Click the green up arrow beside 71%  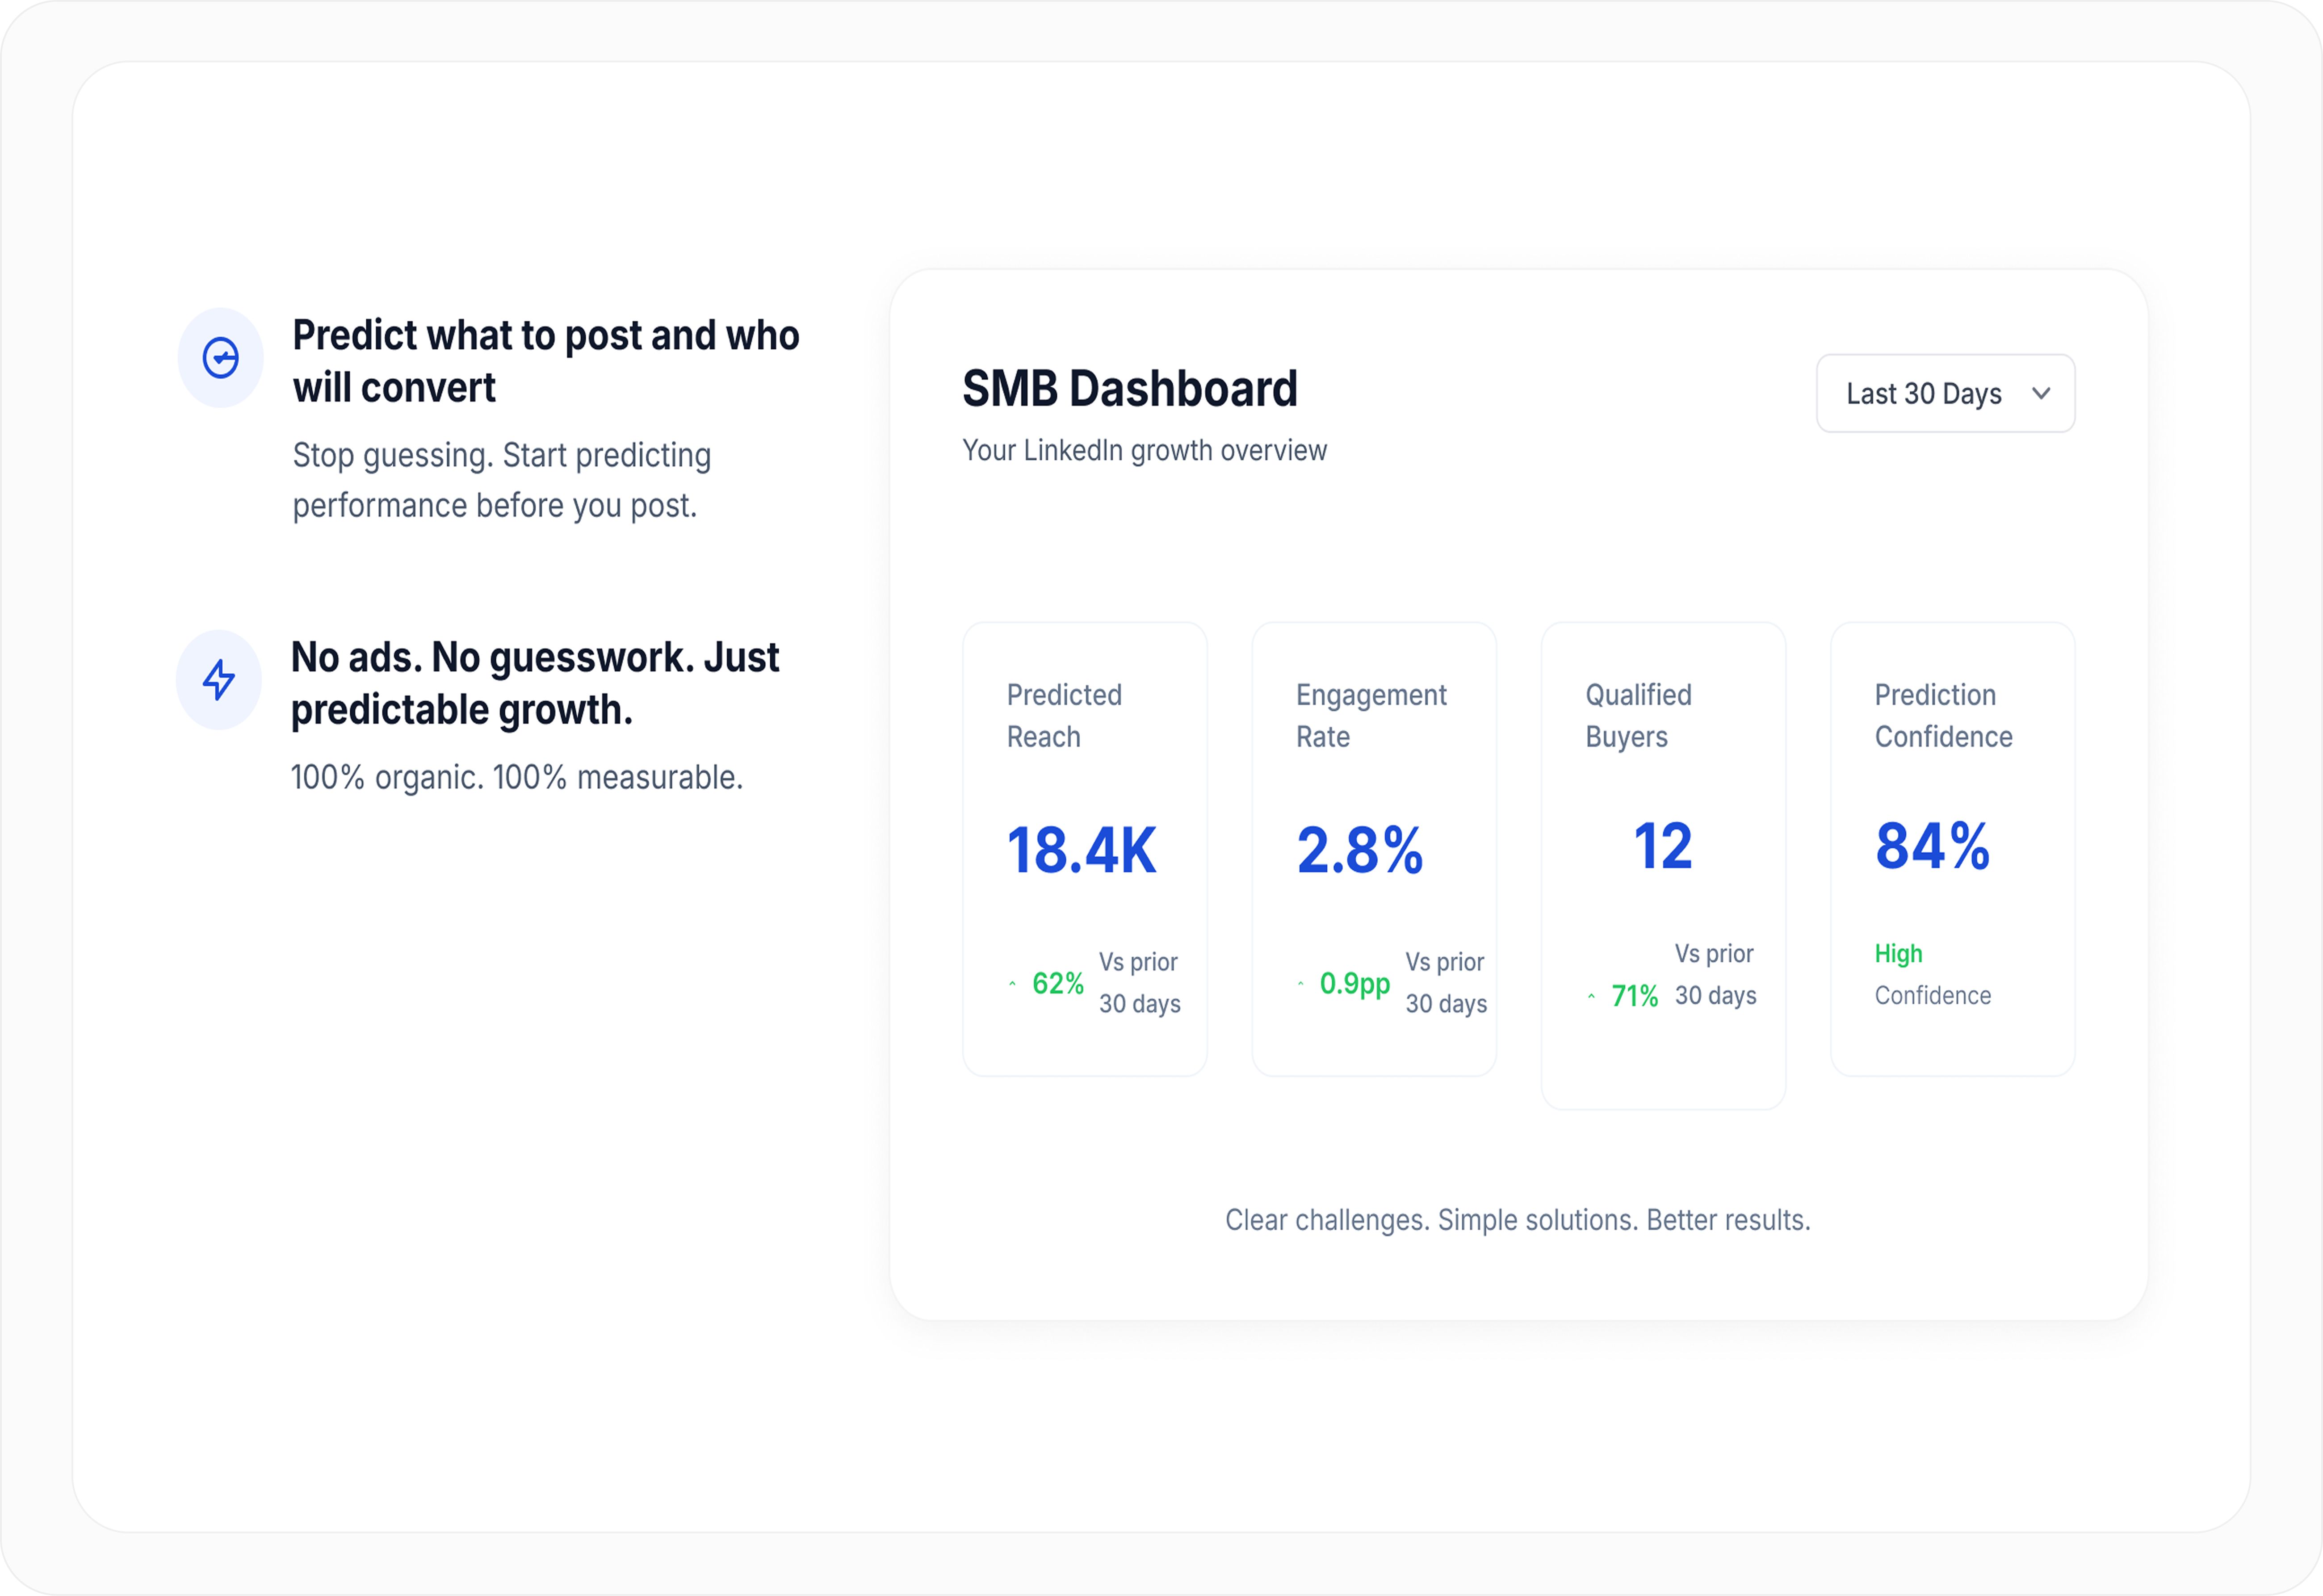1591,996
